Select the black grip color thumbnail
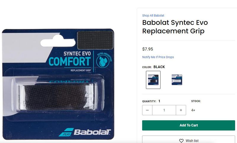This screenshot has width=237, height=143. [x=153, y=80]
